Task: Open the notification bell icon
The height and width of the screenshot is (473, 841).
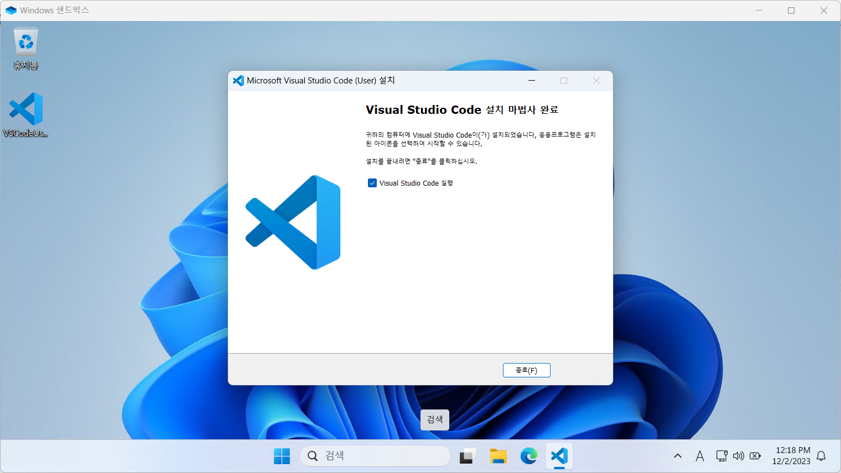Action: point(822,456)
